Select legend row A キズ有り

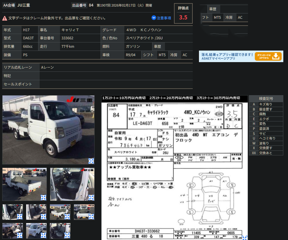pyautogui.click(x=266, y=104)
